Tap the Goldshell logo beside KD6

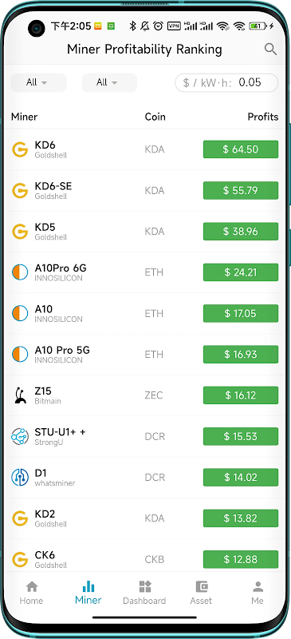pos(20,149)
